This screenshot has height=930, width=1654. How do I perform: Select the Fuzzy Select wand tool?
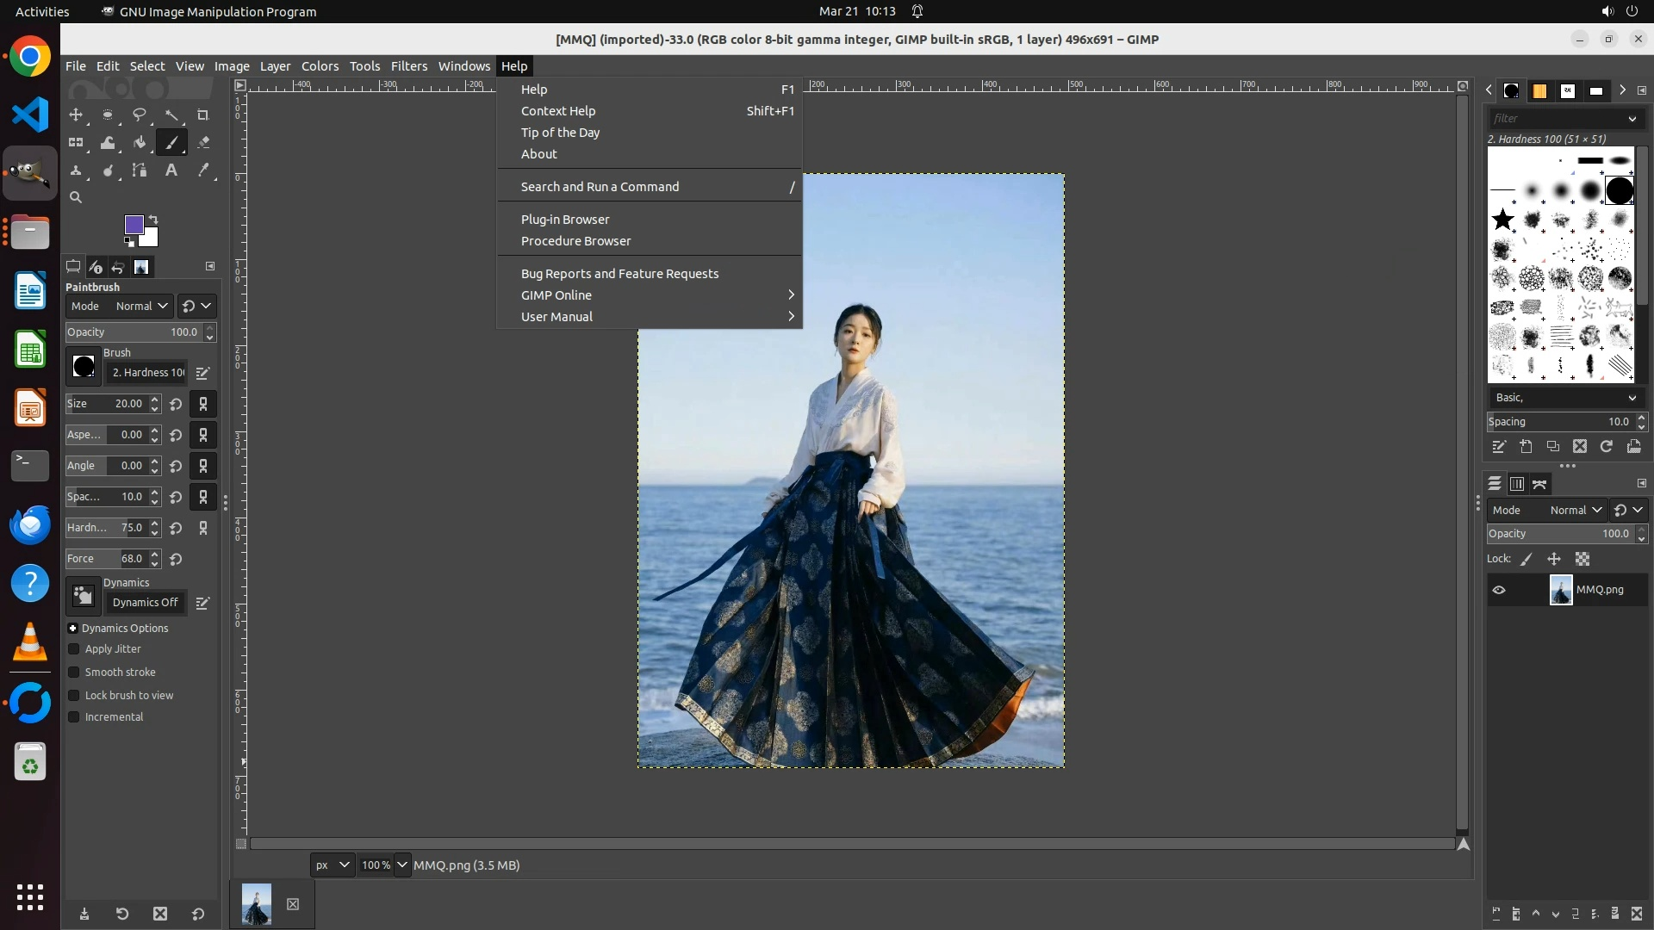[x=171, y=115]
